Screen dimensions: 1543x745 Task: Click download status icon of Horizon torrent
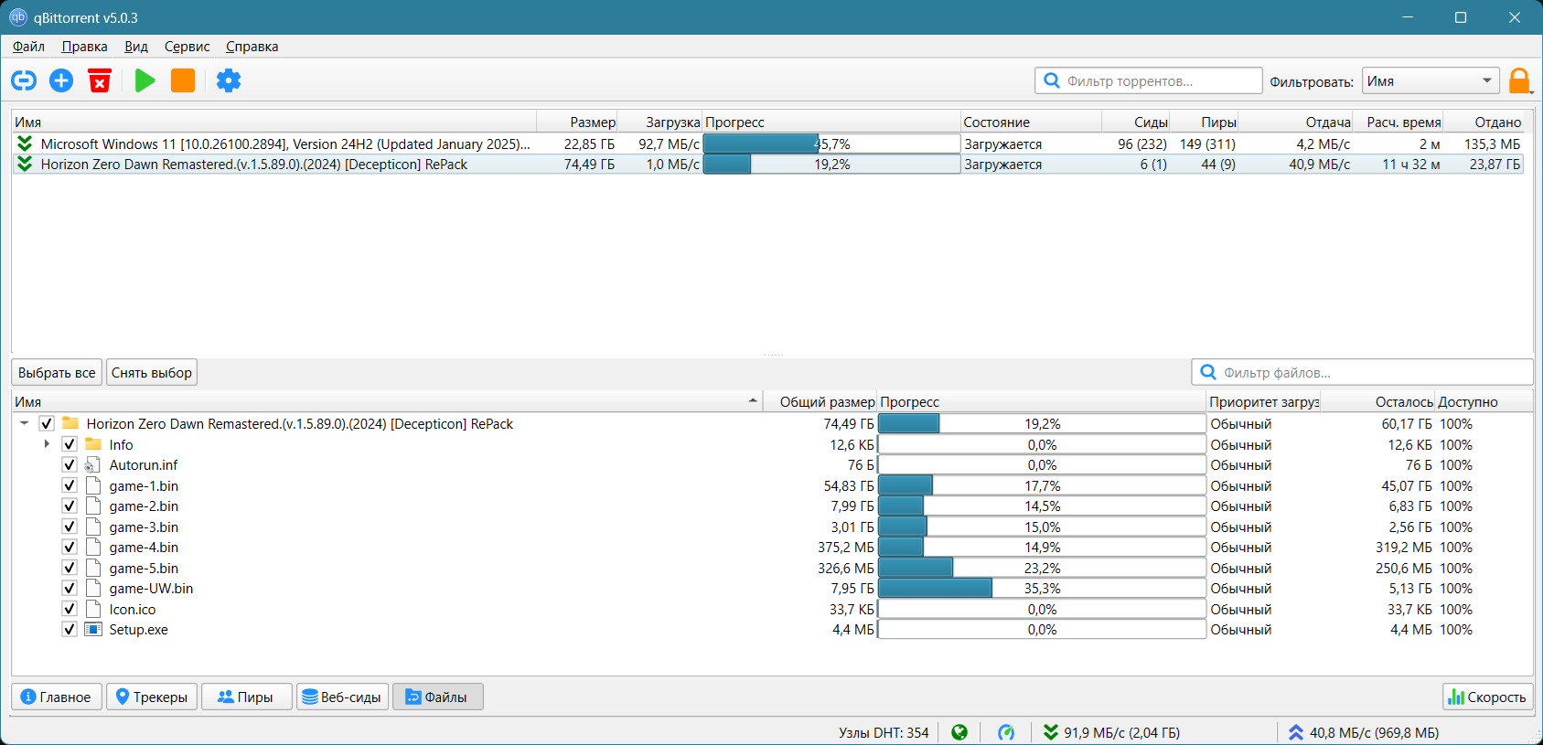(x=25, y=164)
